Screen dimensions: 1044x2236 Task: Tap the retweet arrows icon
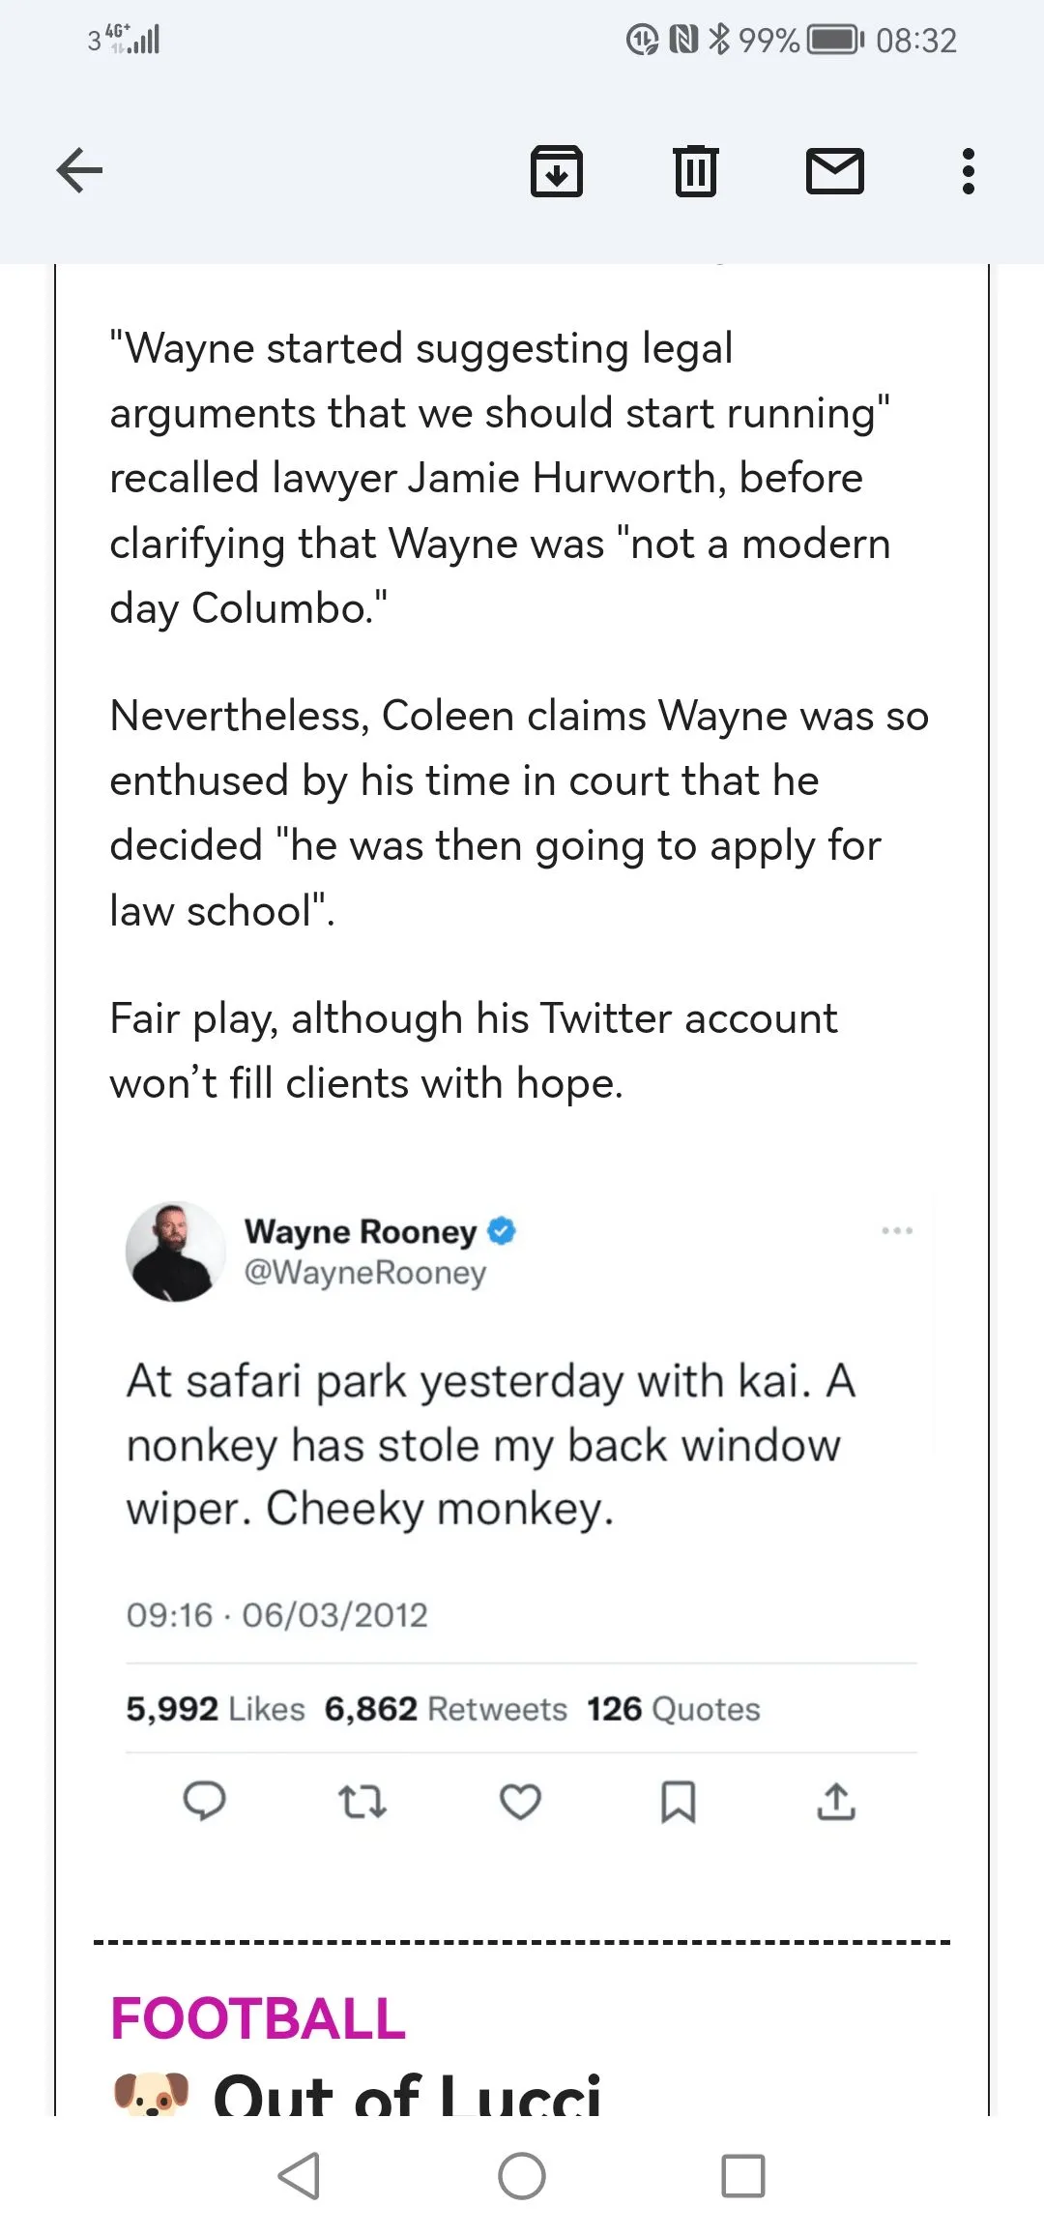362,1802
